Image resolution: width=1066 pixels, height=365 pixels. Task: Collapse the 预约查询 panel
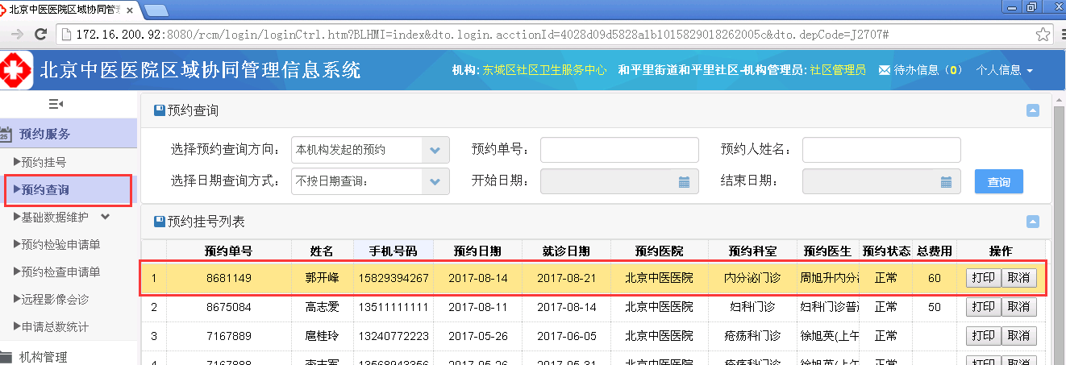coord(1032,110)
